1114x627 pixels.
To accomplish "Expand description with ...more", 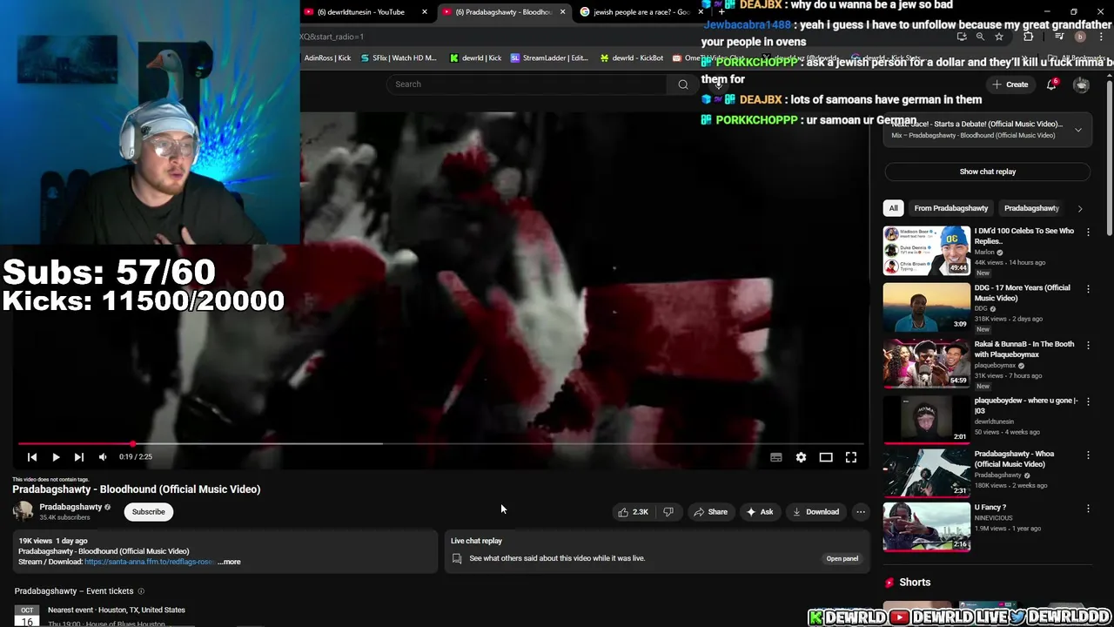I will tap(229, 562).
